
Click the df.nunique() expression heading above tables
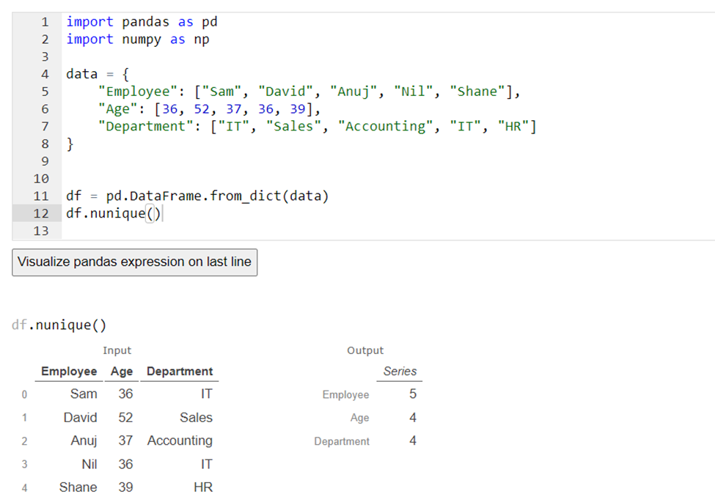[x=59, y=325]
